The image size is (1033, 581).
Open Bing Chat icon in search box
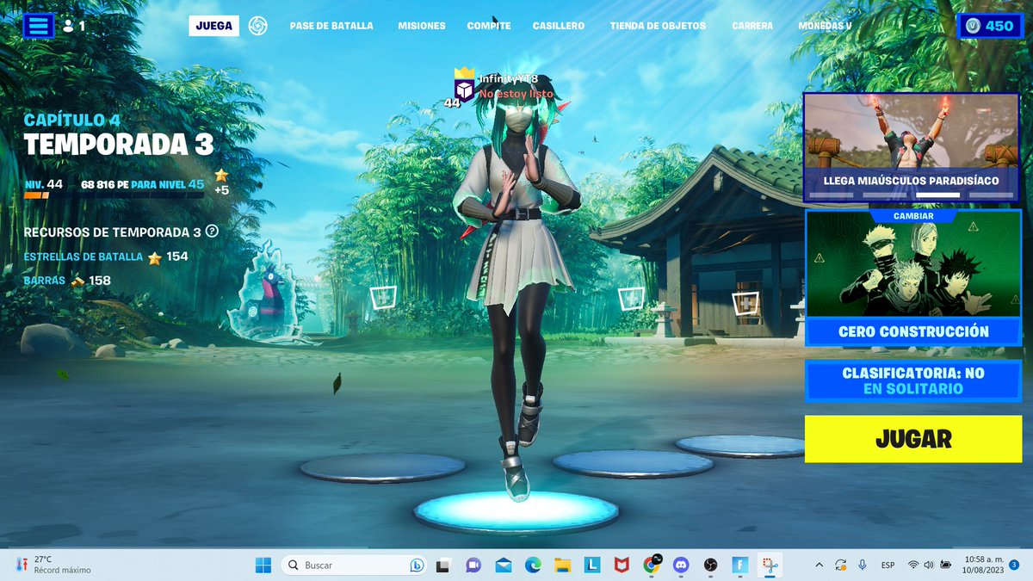tap(417, 566)
